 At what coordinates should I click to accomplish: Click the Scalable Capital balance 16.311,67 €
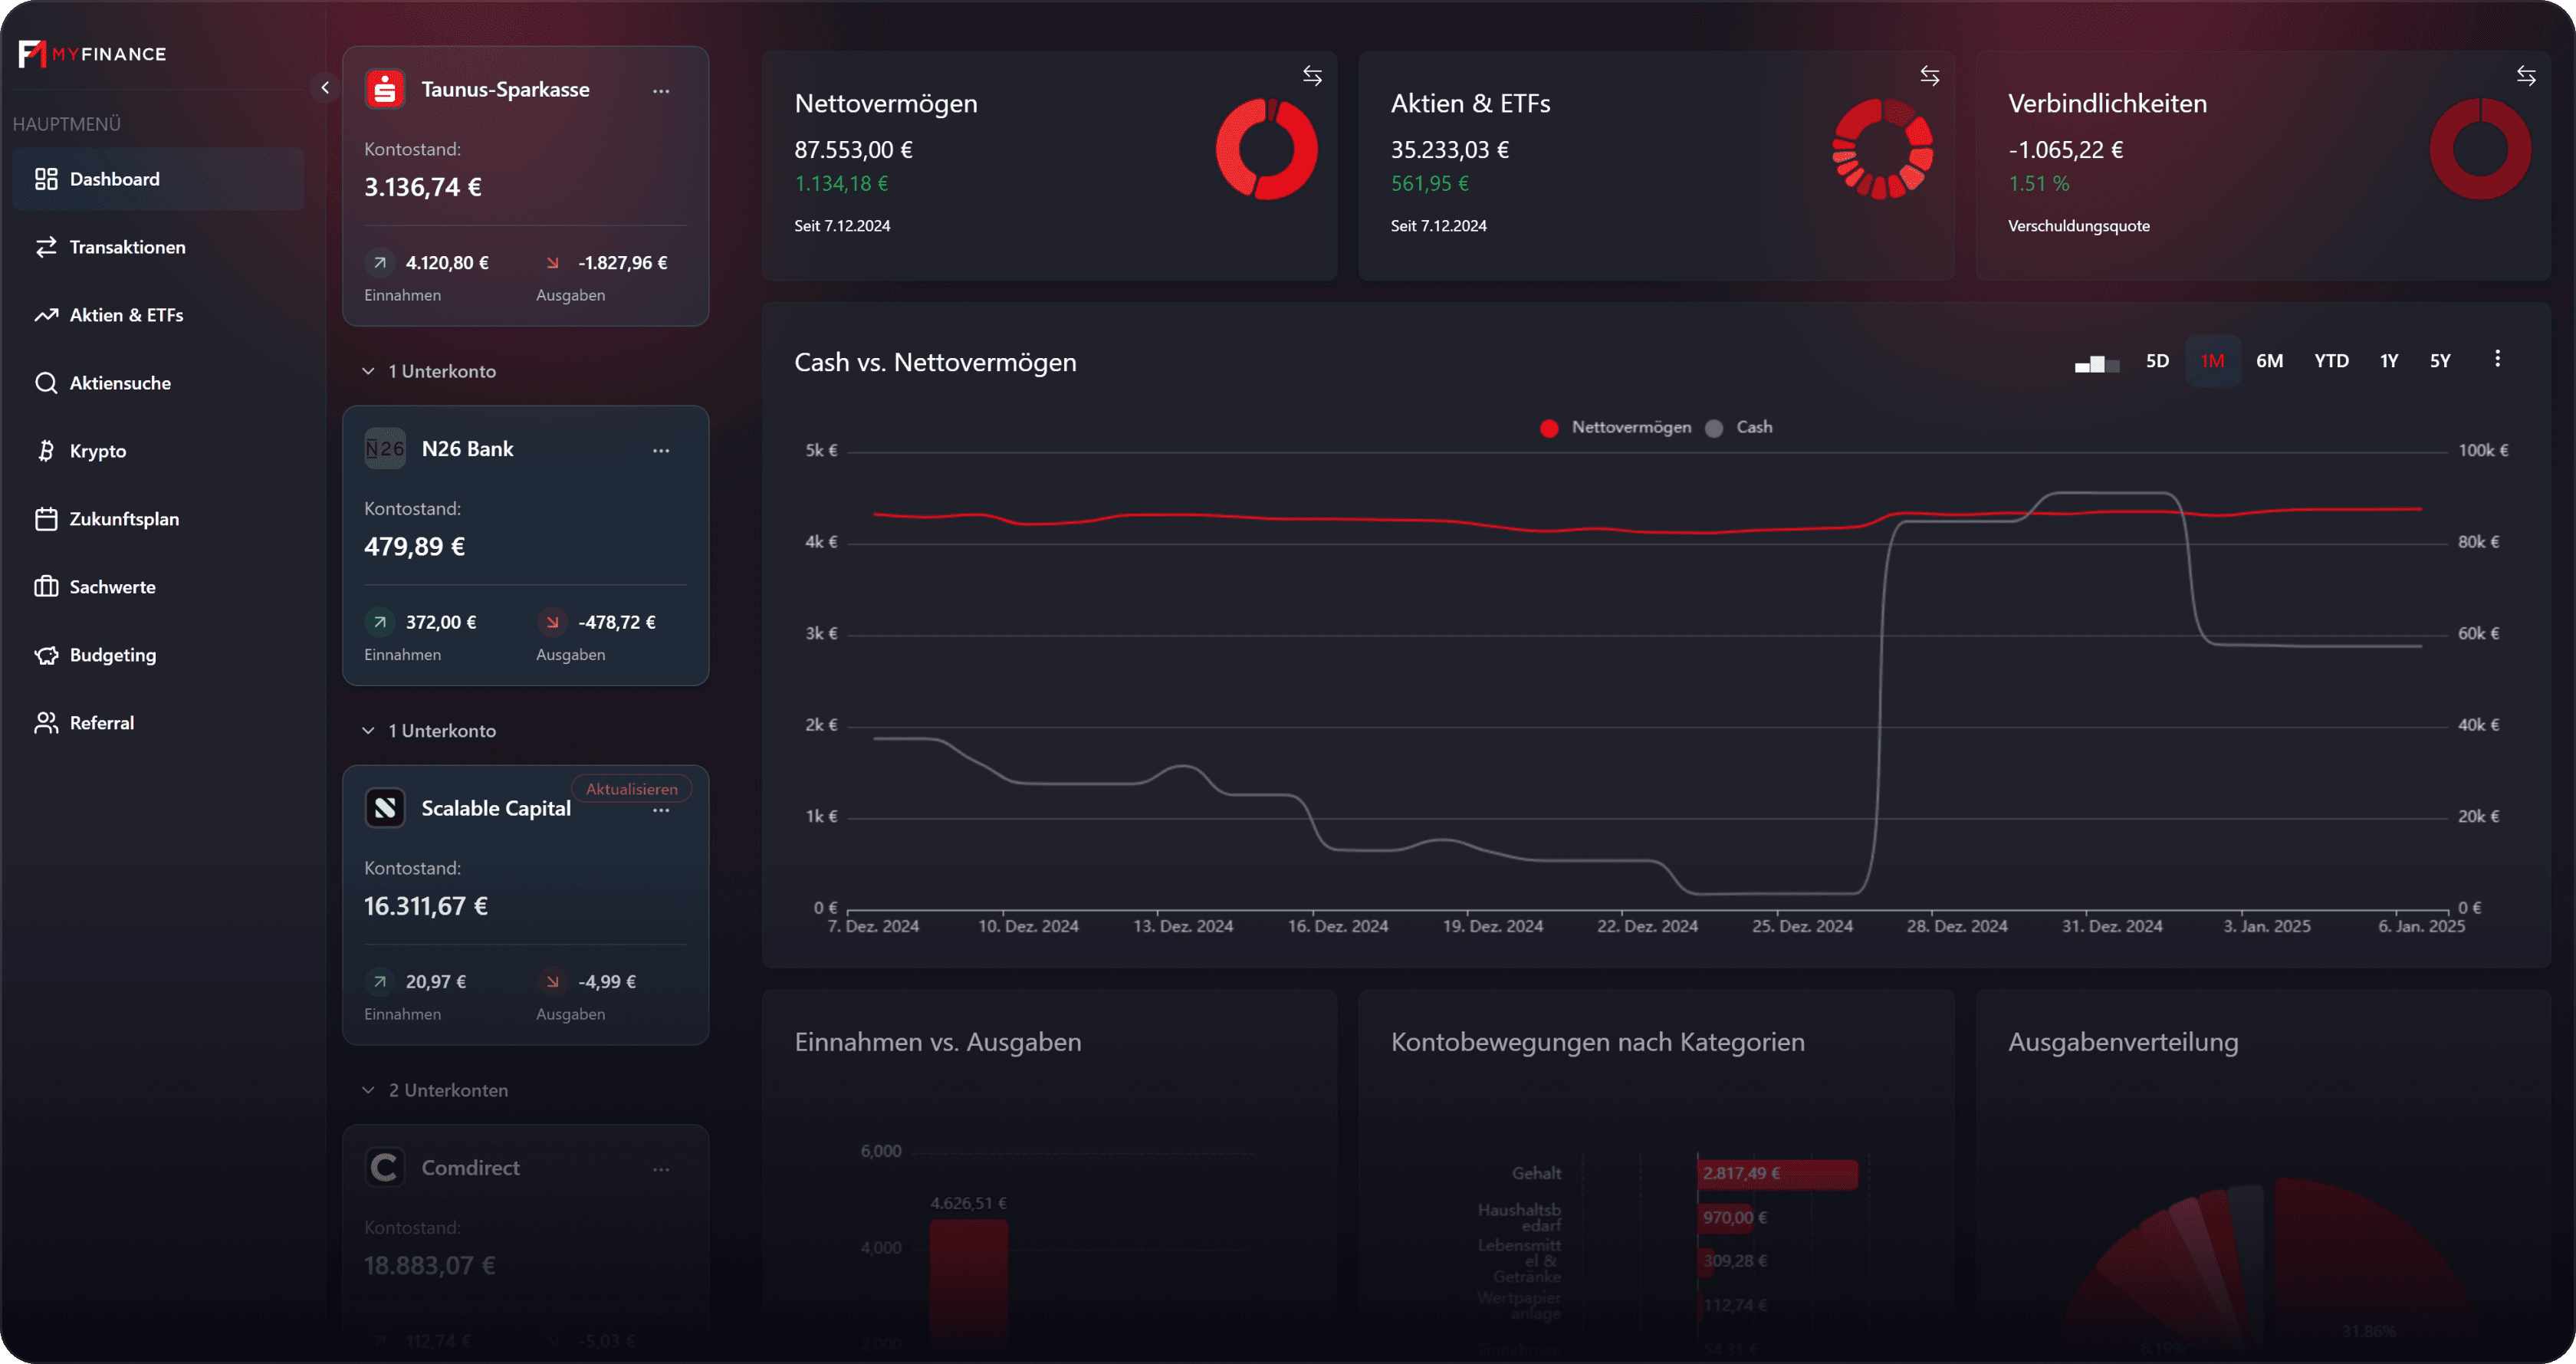point(426,906)
